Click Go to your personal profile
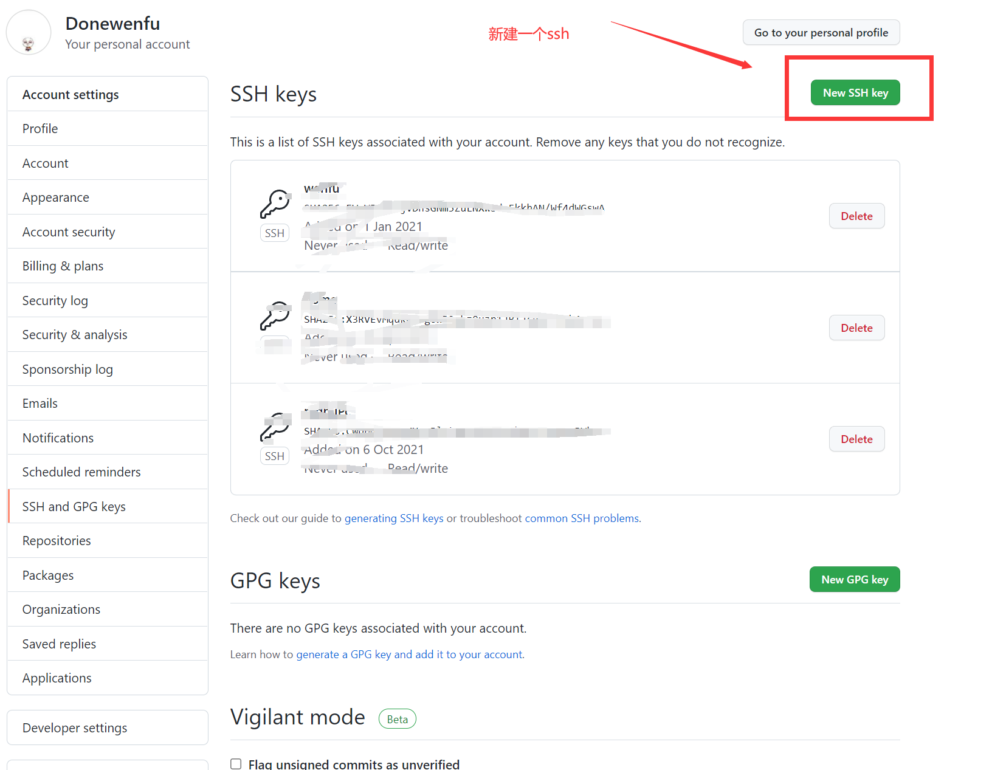The width and height of the screenshot is (992, 770). (821, 32)
